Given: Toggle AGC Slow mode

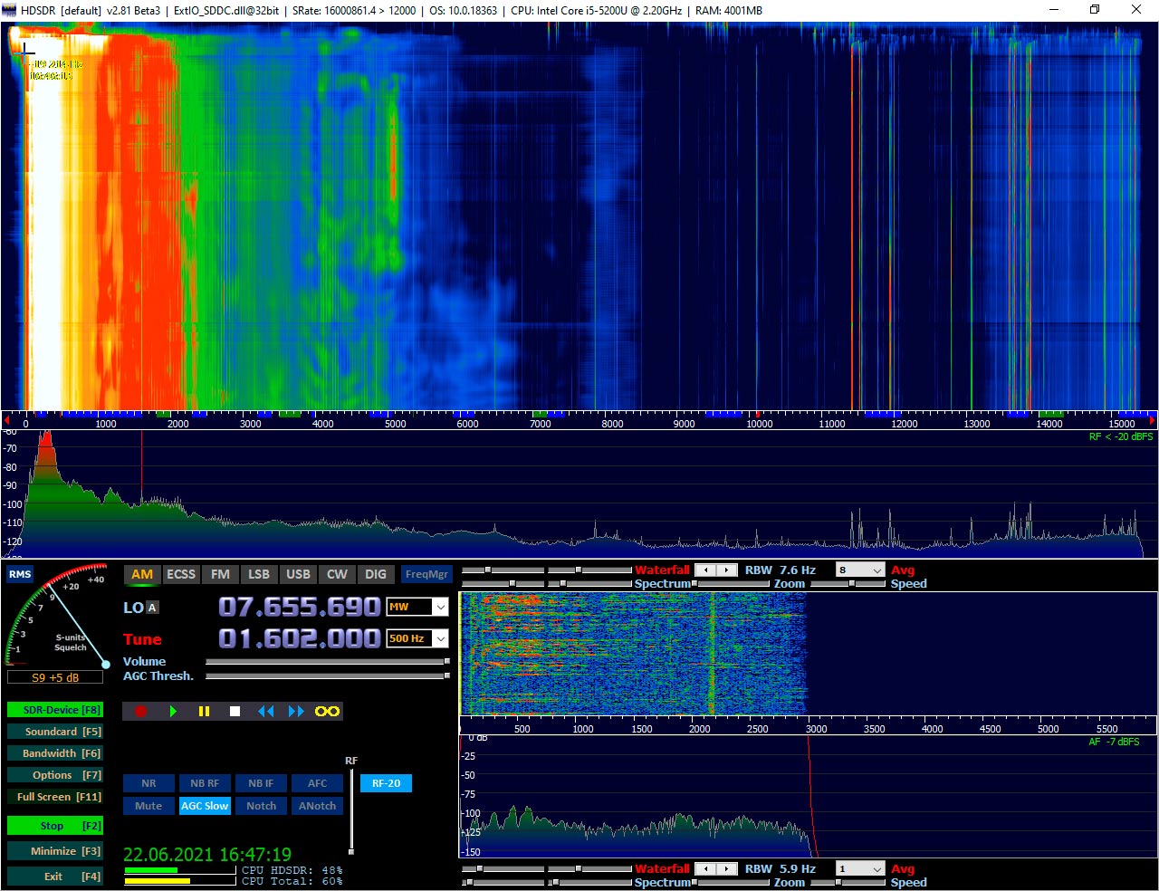Looking at the screenshot, I should (x=205, y=806).
